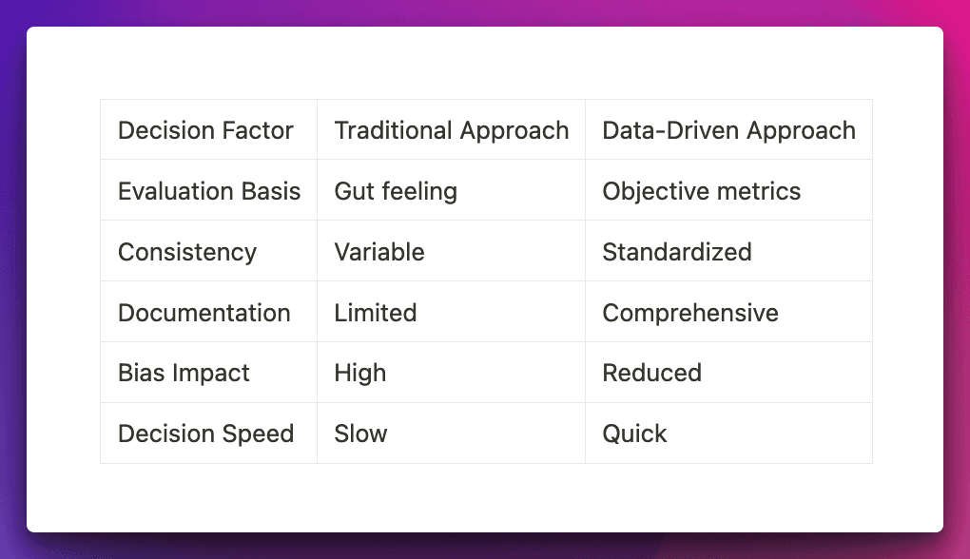Screen dimensions: 970x559
Task: Click the "Evaluation Basis" row label
Action: pyautogui.click(x=209, y=191)
